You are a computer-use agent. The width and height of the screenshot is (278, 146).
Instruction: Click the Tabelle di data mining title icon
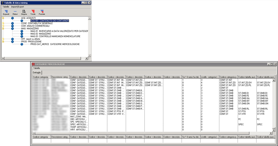tap(3, 3)
